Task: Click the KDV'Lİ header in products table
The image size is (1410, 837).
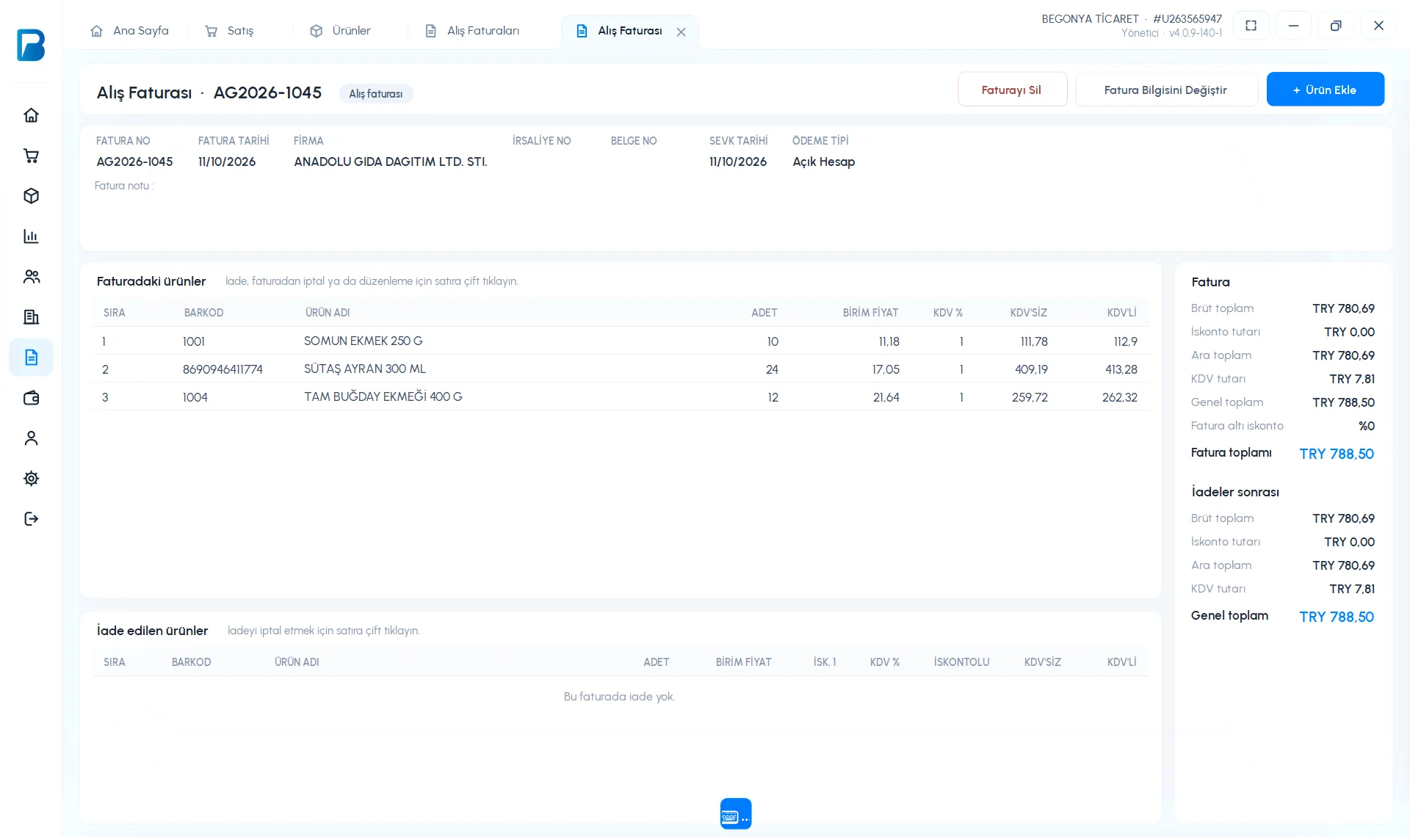Action: pyautogui.click(x=1121, y=313)
